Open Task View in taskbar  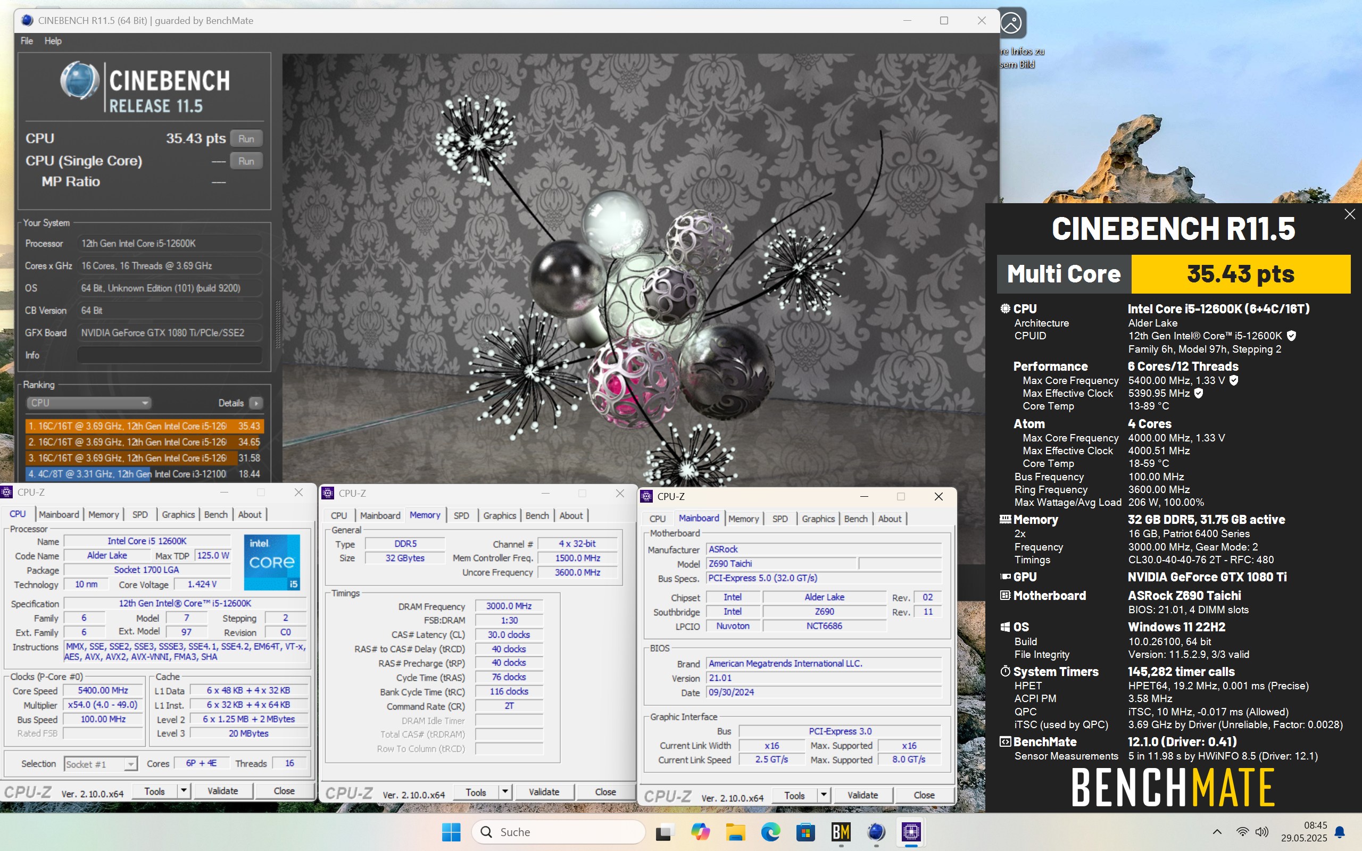point(665,832)
